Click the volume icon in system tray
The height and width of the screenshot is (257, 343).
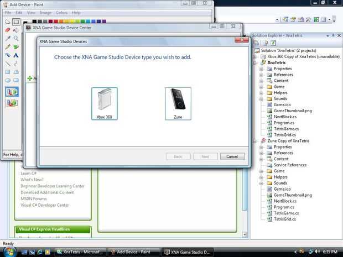pyautogui.click(x=317, y=252)
